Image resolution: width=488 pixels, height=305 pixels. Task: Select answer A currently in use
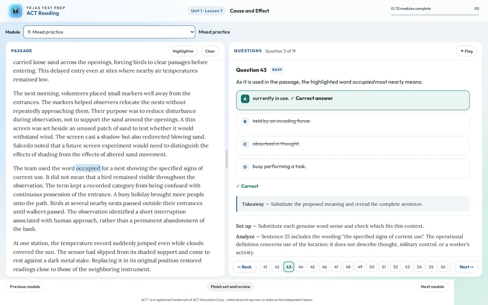(352, 100)
